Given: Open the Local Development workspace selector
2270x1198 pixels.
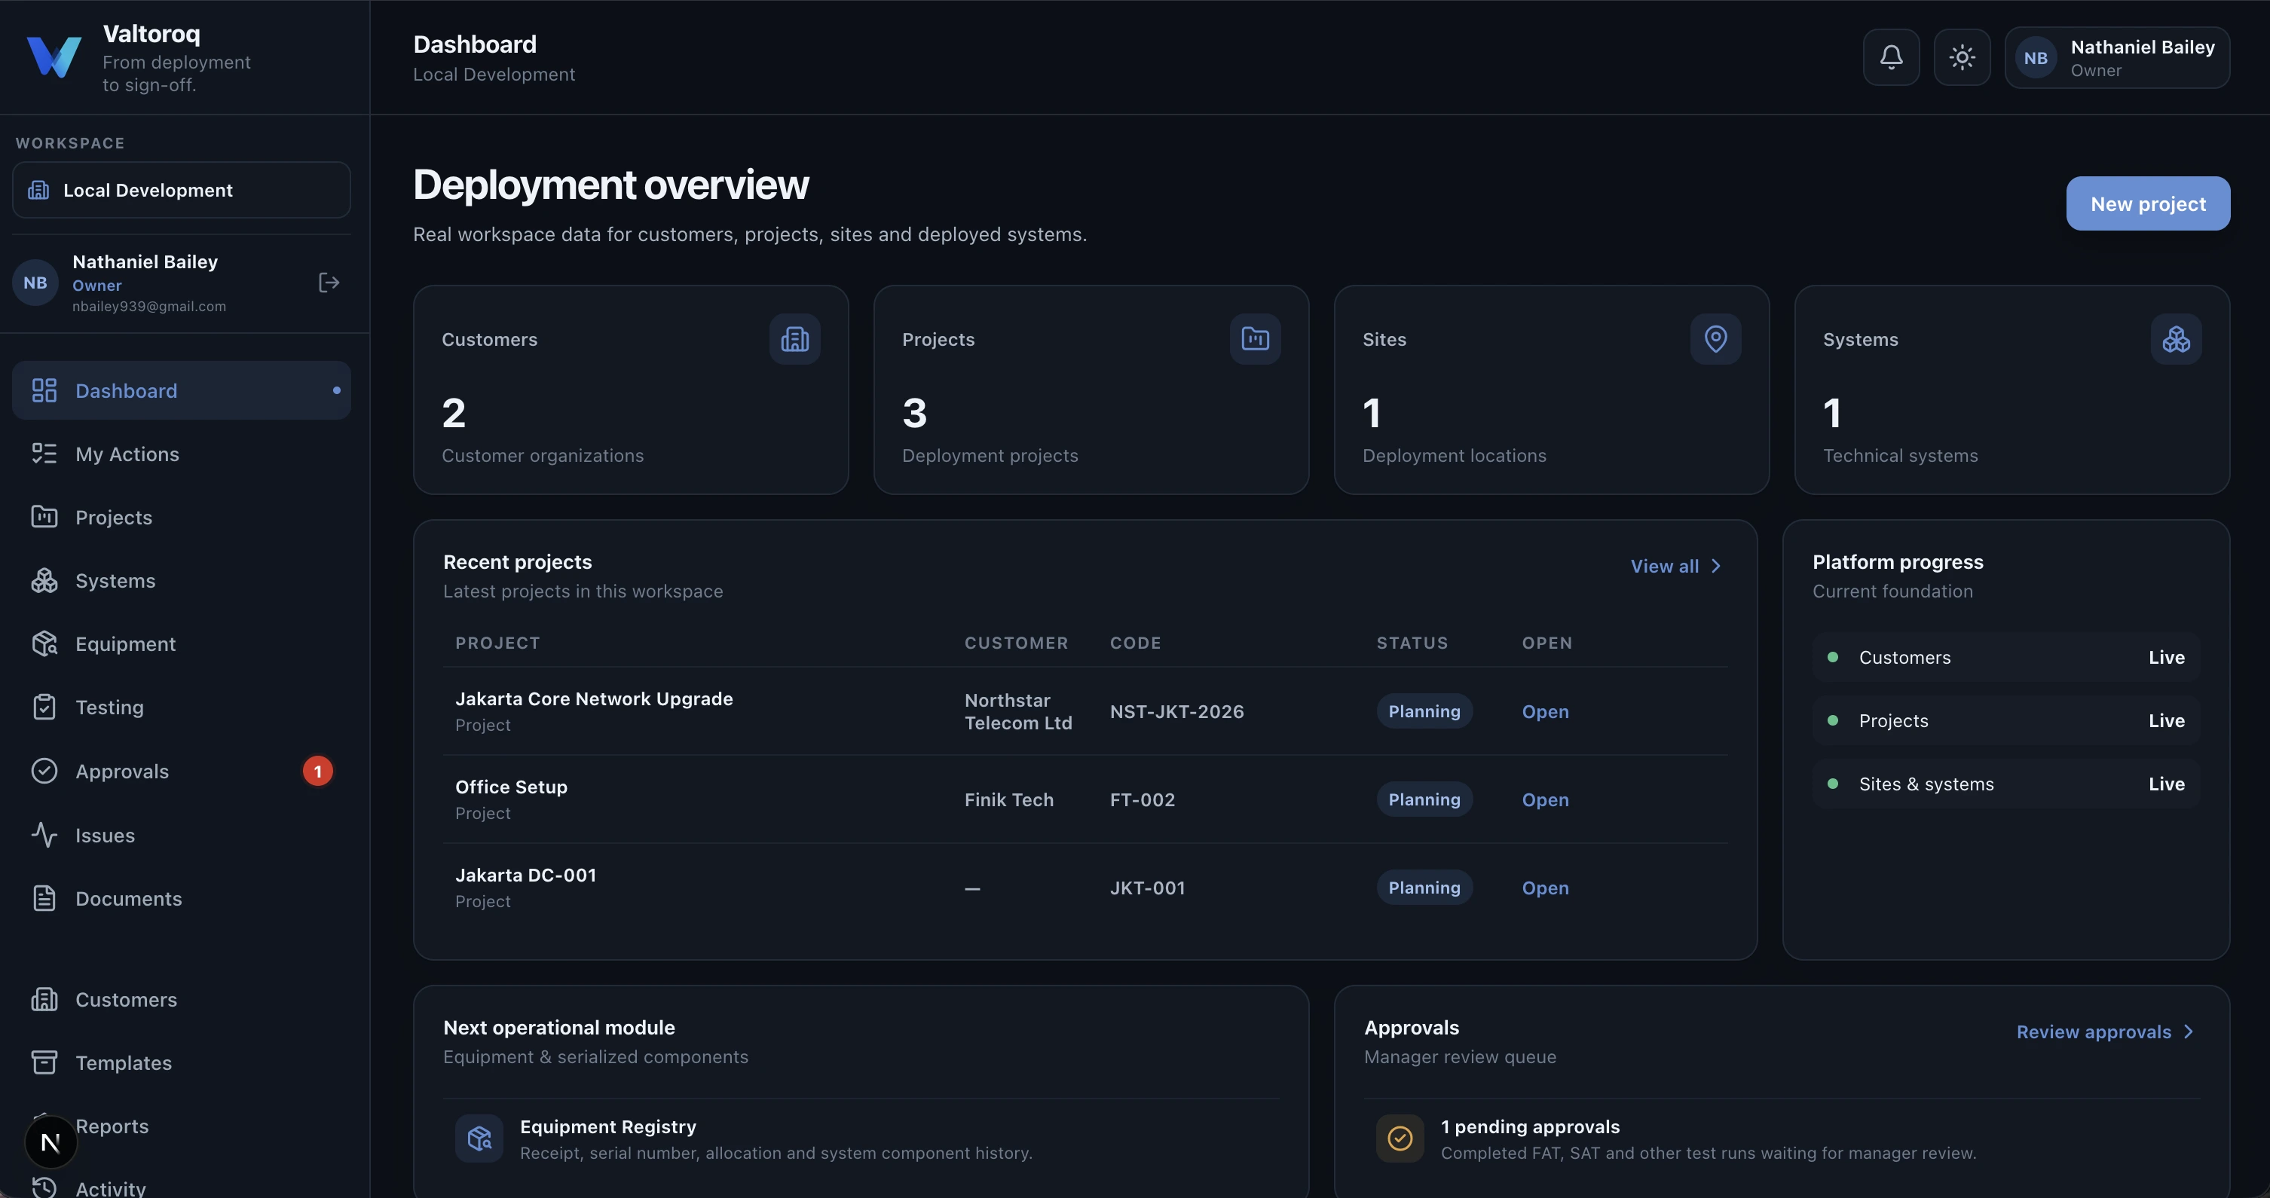Looking at the screenshot, I should (182, 191).
